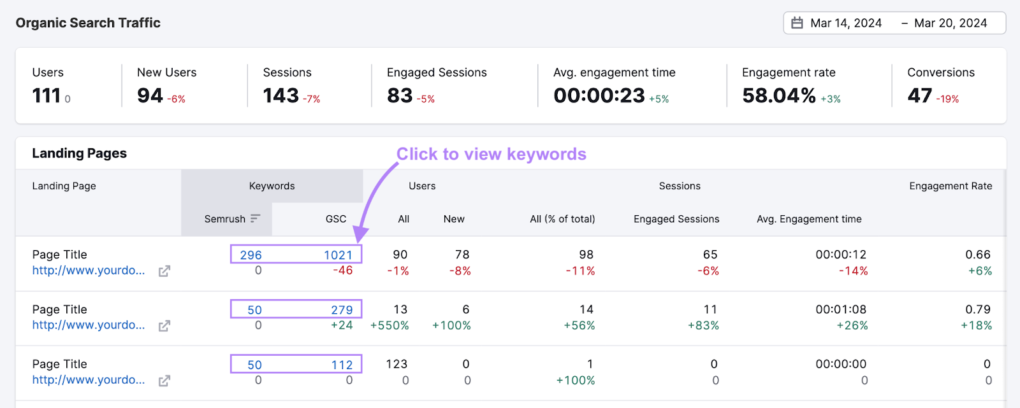Image resolution: width=1020 pixels, height=408 pixels.
Task: Click the Keywords column group header
Action: tap(272, 186)
